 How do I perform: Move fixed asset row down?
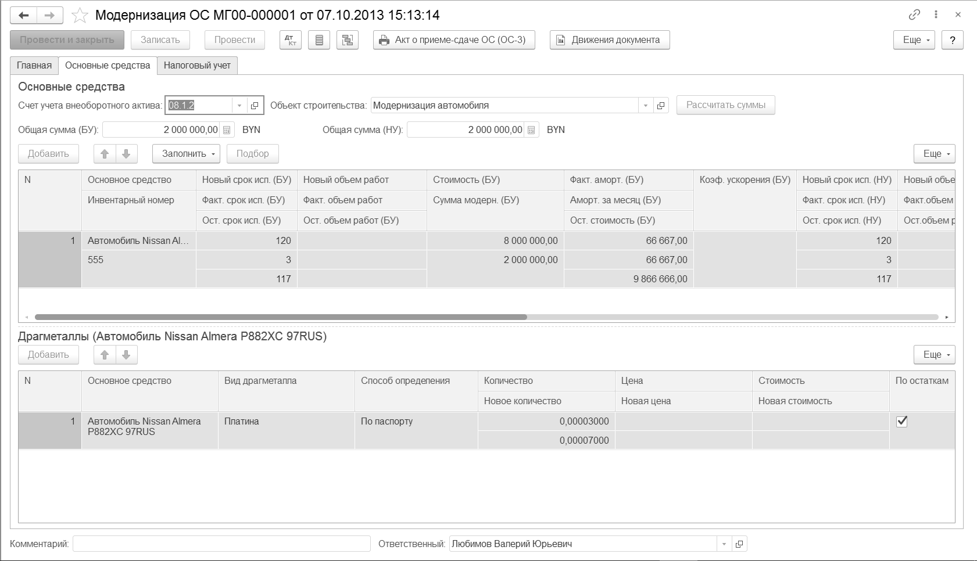tap(126, 154)
